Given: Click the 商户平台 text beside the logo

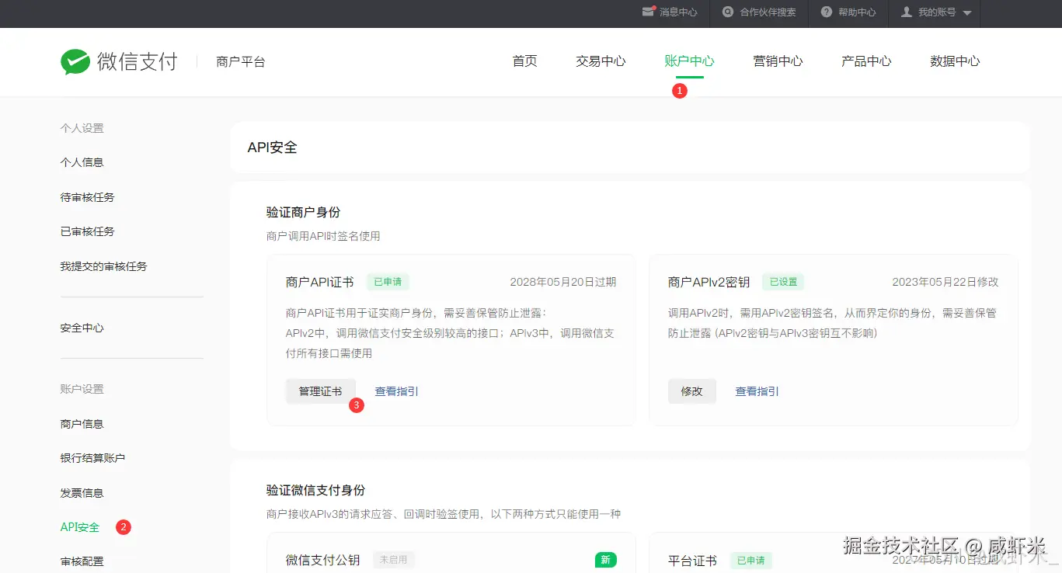Looking at the screenshot, I should click(x=241, y=62).
